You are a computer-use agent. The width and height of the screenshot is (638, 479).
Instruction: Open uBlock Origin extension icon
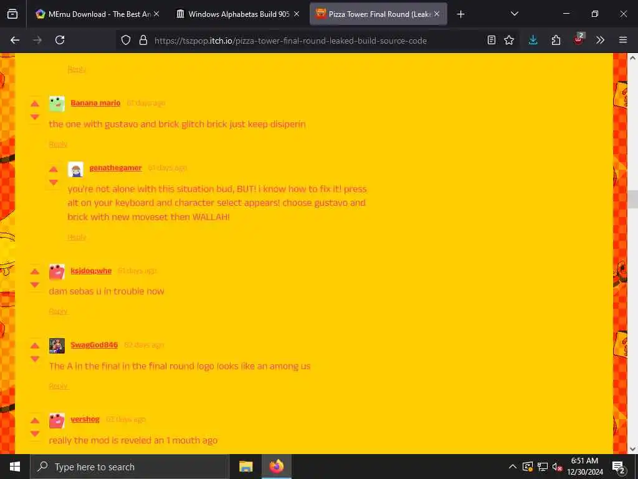[579, 39]
